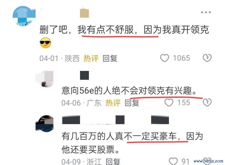Viewport: 225px width, 165px height.
Task: Reply to the 04-01 陕西 comment
Action: [110, 58]
